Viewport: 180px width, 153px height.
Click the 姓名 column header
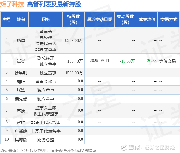tap(21, 19)
